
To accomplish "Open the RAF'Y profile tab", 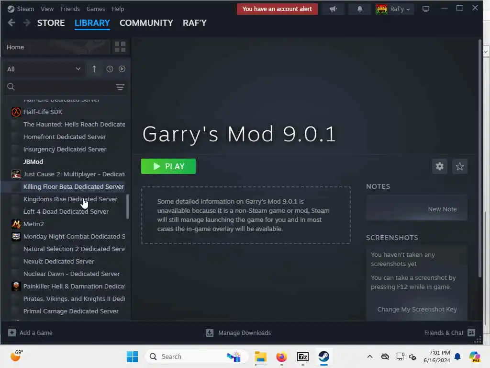I will (x=195, y=23).
